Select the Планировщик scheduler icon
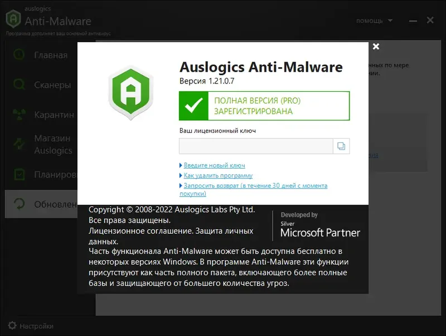 (18, 175)
